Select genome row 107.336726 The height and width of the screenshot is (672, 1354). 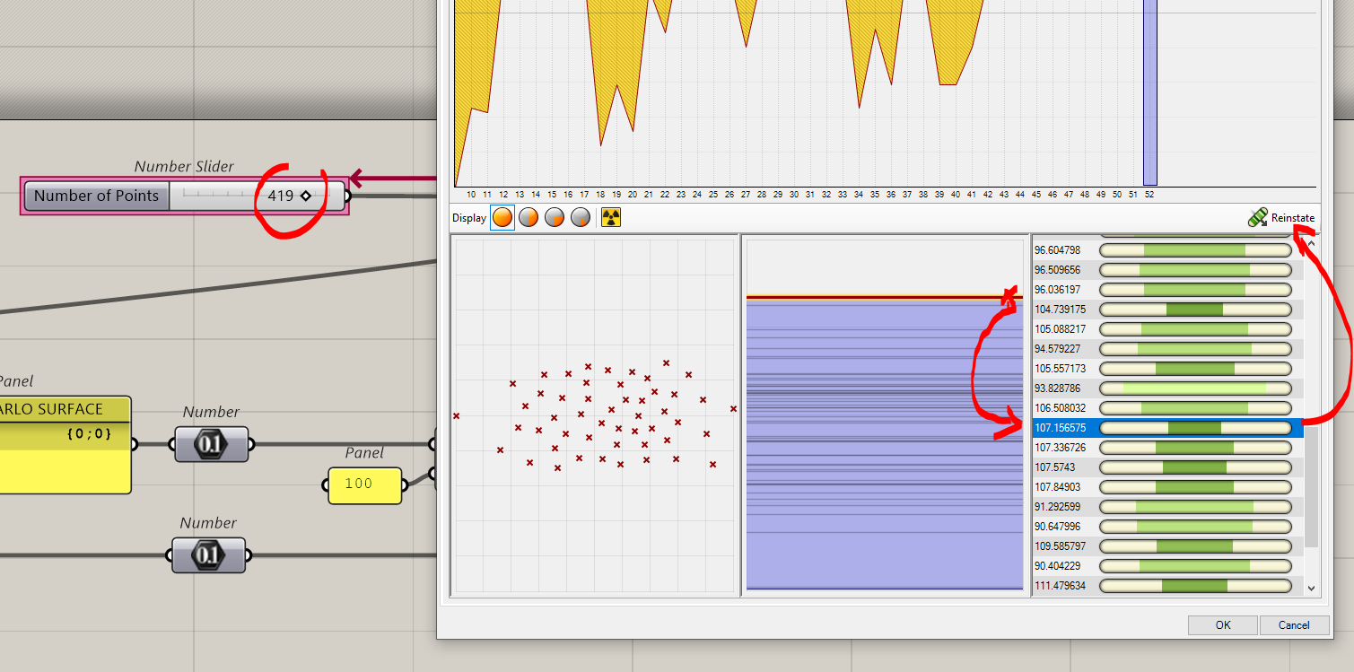(x=1167, y=448)
